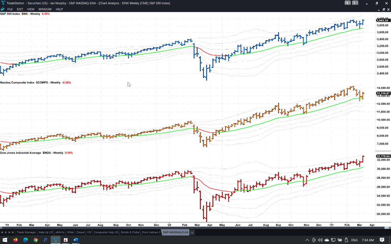Add a new workspace tab with plus
Viewport: 391px width, 244px height.
click(192, 233)
